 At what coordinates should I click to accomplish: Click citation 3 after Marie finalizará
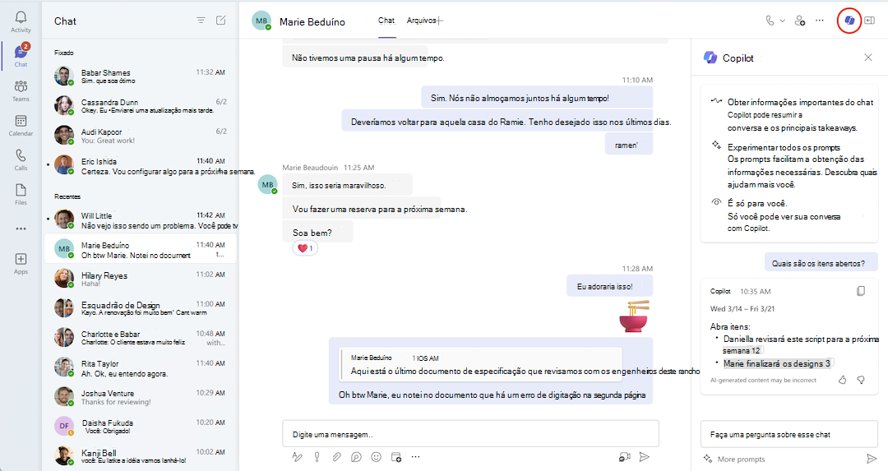coord(828,363)
